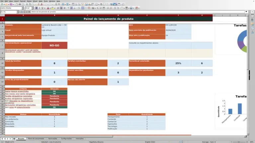Open the Font Name dropdown
Image resolution: width=255 pixels, height=143 pixels.
coord(23,8)
